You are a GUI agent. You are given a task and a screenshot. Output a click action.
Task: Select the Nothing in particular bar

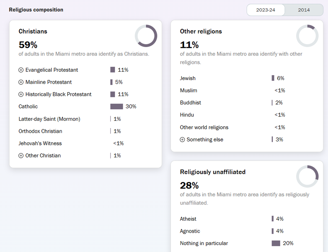[x=276, y=243]
